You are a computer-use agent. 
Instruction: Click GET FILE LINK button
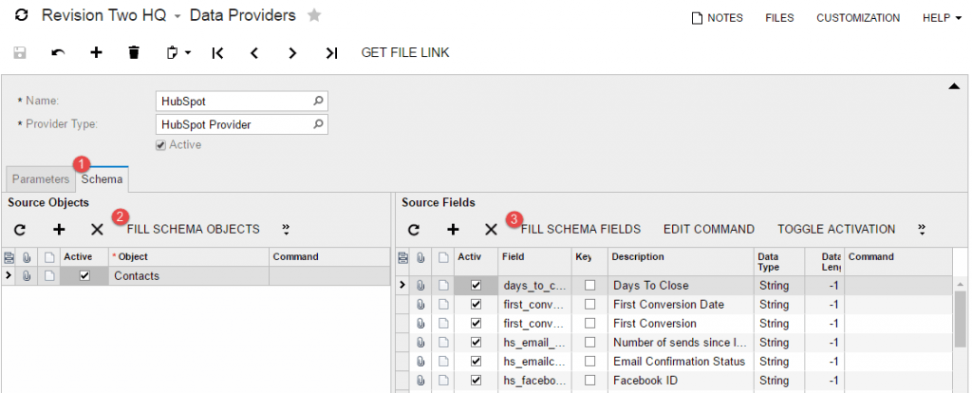tap(405, 53)
